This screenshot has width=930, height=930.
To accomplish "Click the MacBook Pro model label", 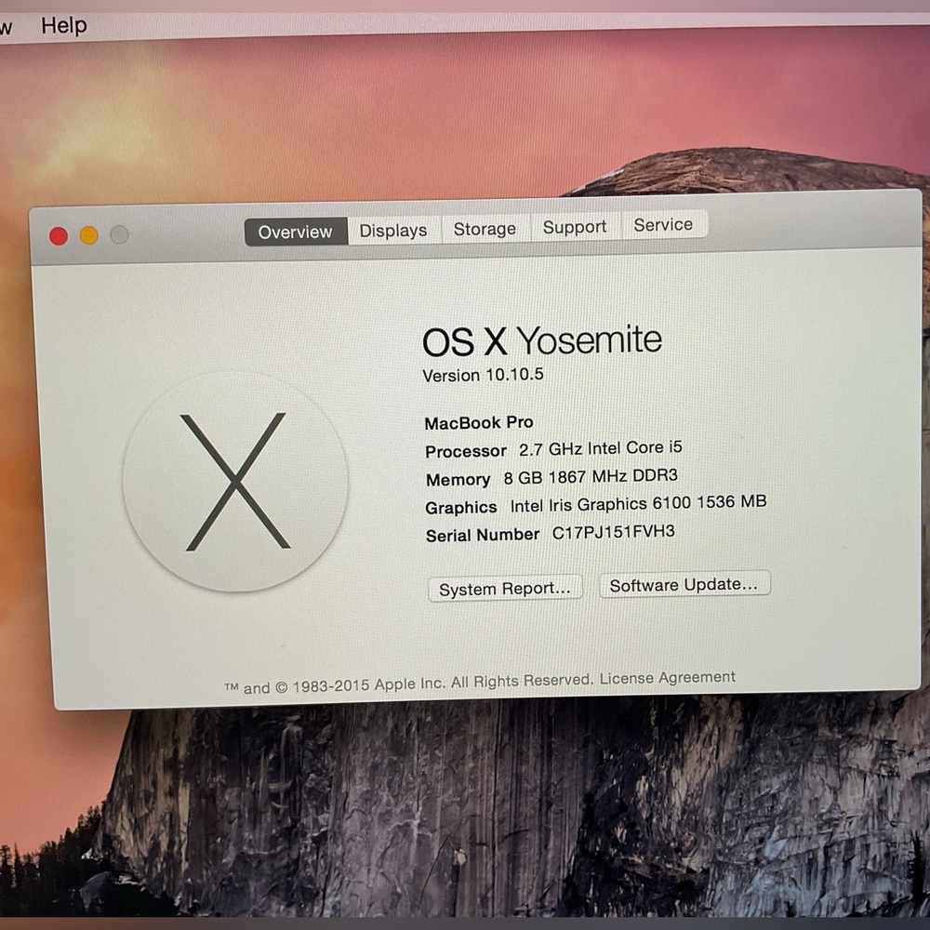I will click(479, 422).
